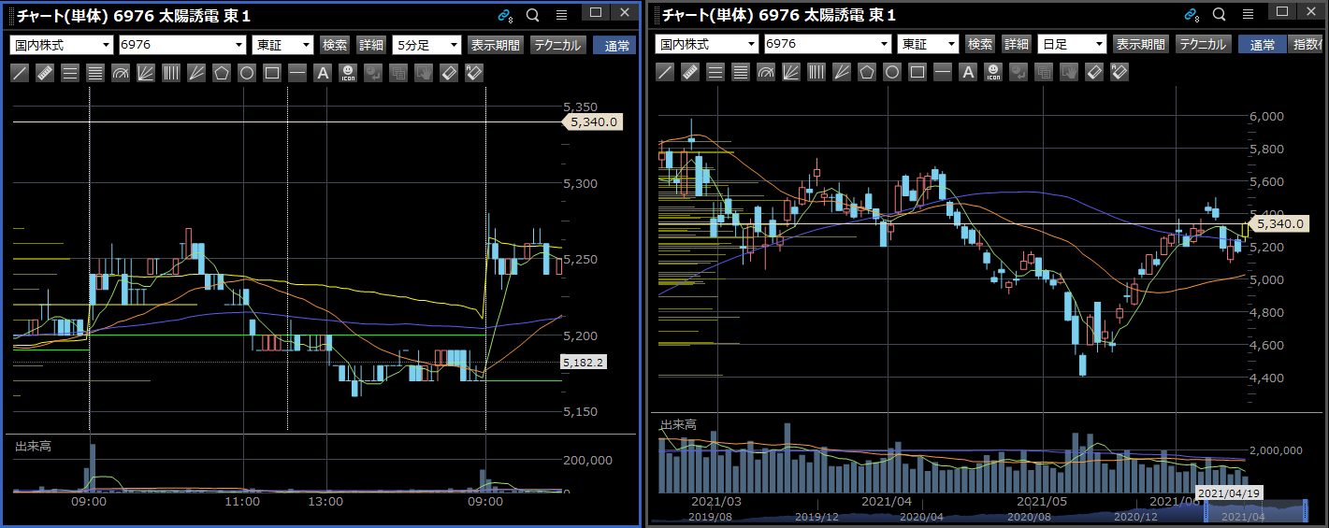Open the smiley icon stamp tool in the left chart
This screenshot has width=1329, height=528.
(x=347, y=73)
